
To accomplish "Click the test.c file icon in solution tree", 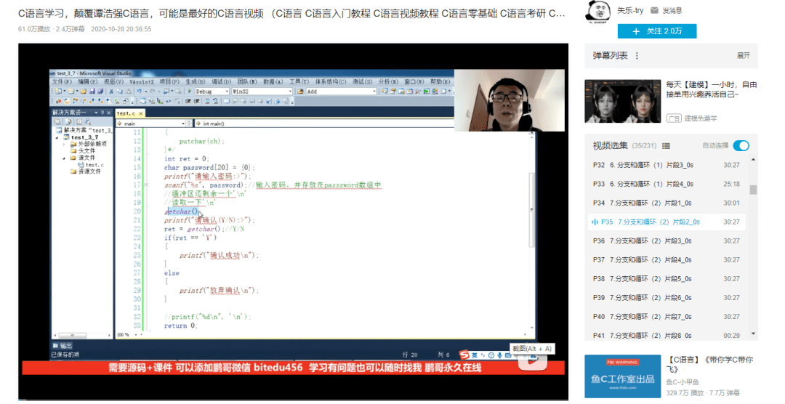I will pos(81,165).
